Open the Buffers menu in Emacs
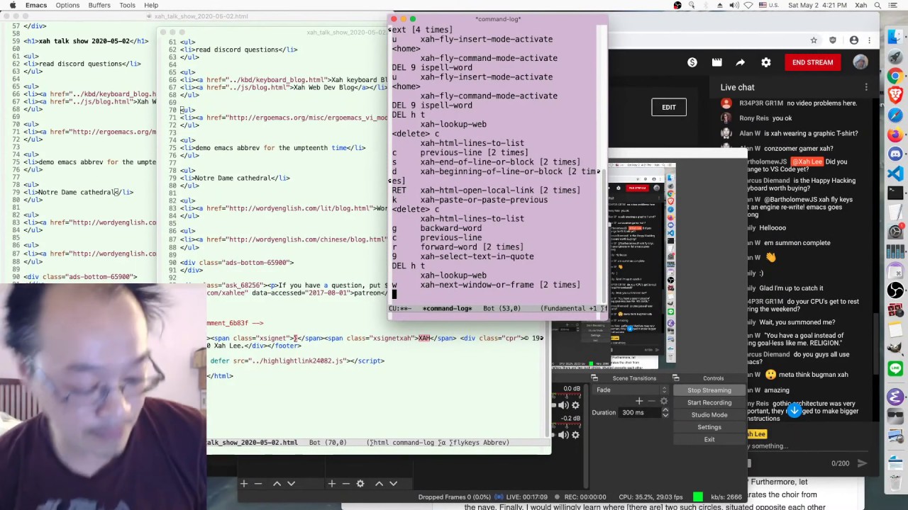 pyautogui.click(x=99, y=5)
